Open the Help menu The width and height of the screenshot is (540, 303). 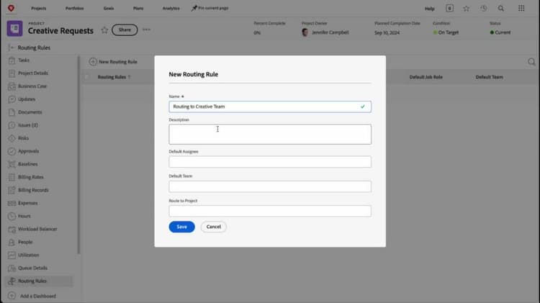pos(429,9)
